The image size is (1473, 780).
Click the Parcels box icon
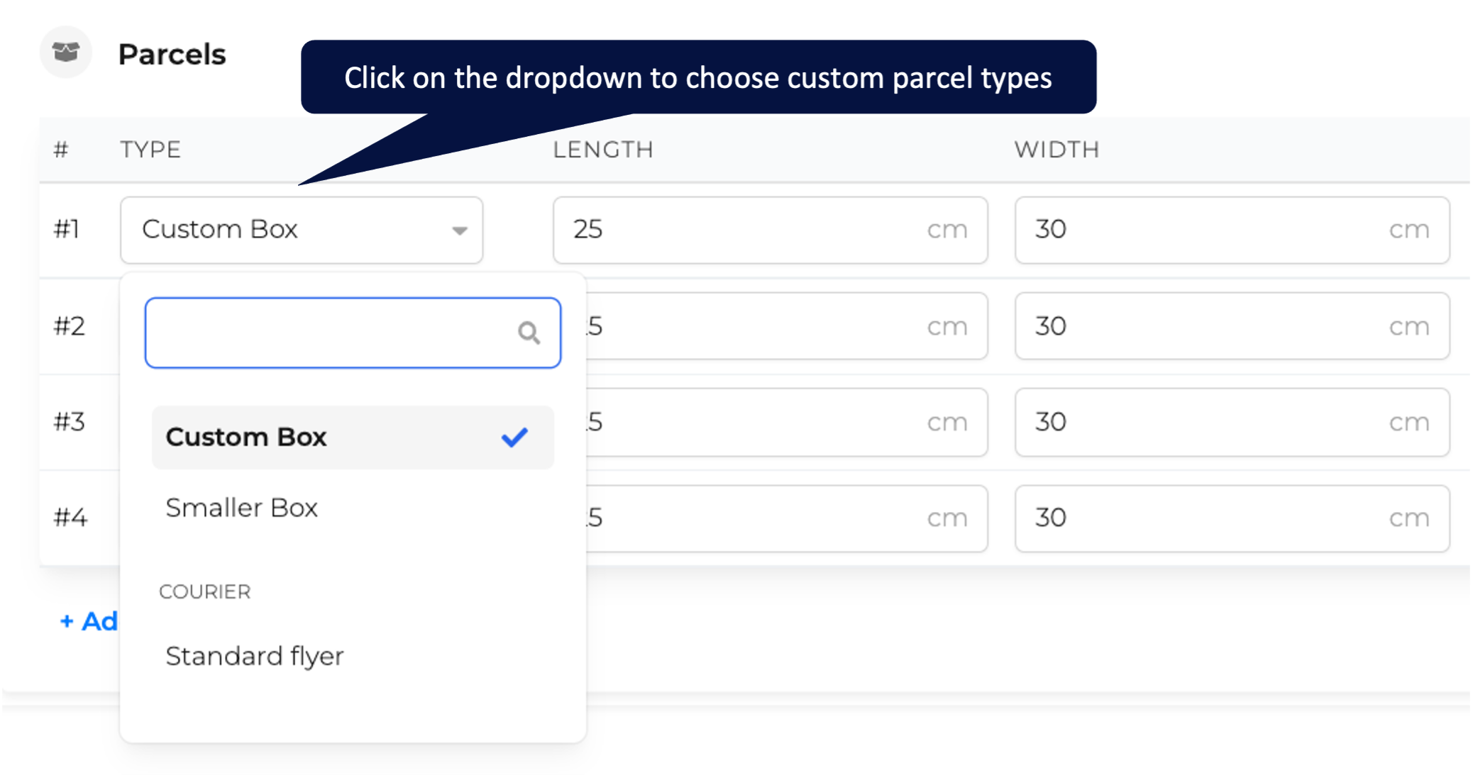point(66,52)
